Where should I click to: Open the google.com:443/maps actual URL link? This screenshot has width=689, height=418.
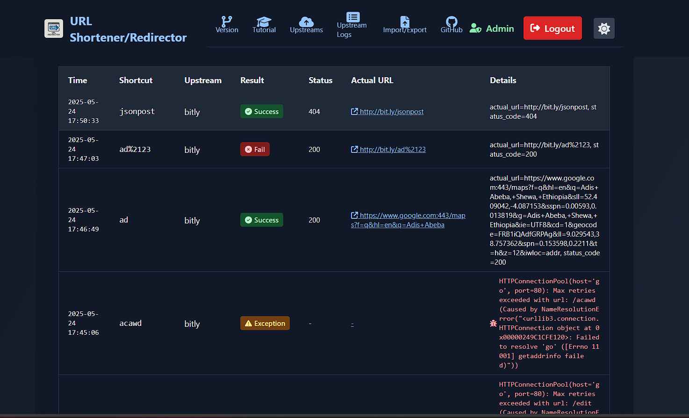click(x=408, y=220)
